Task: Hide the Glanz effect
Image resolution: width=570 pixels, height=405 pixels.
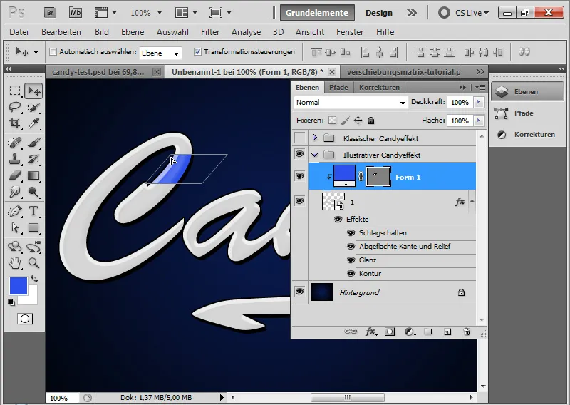Action: (x=351, y=260)
